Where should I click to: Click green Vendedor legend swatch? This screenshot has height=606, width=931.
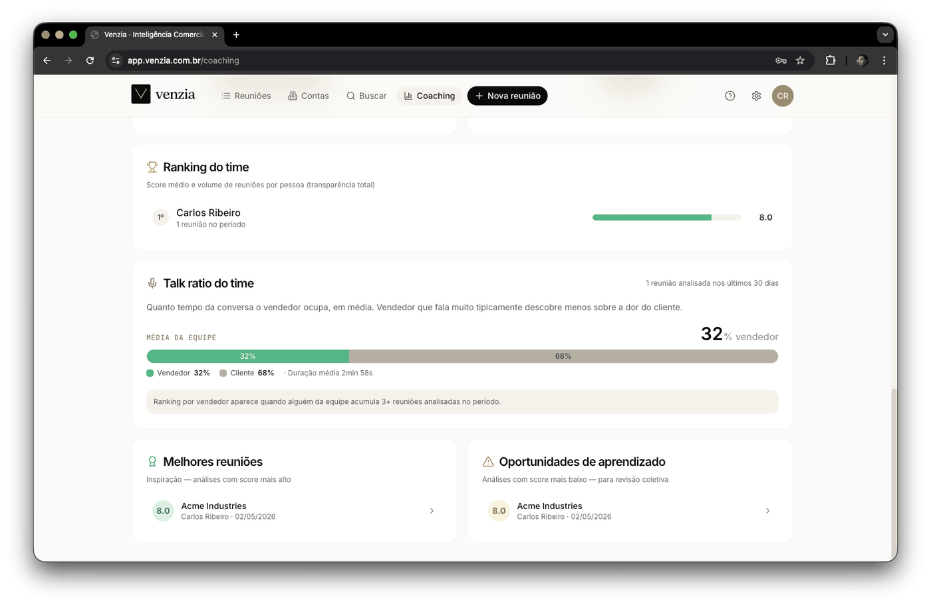pos(150,373)
